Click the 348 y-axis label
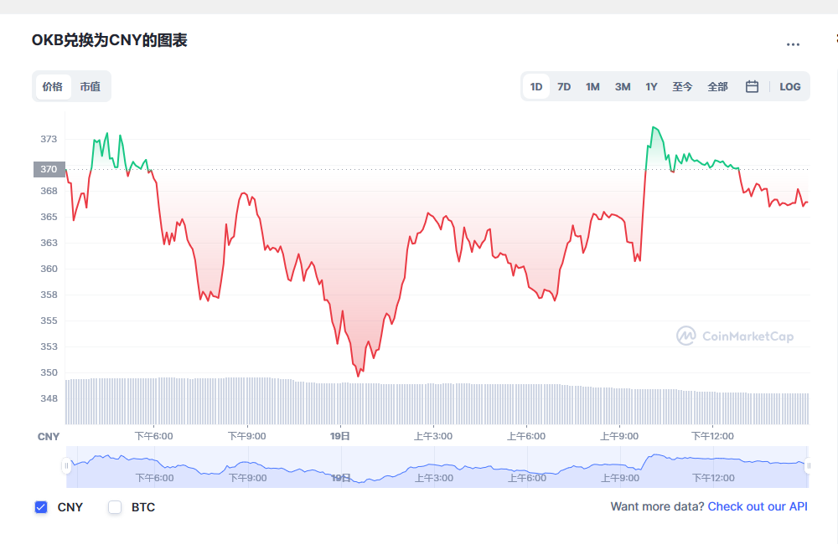This screenshot has height=544, width=838. click(49, 398)
